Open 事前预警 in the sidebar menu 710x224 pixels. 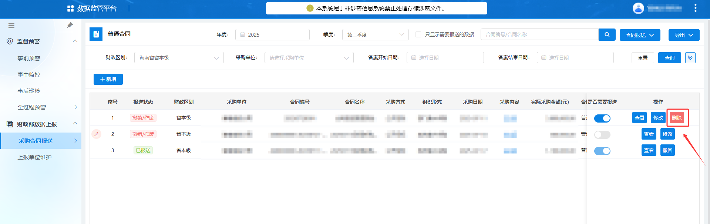tap(29, 58)
